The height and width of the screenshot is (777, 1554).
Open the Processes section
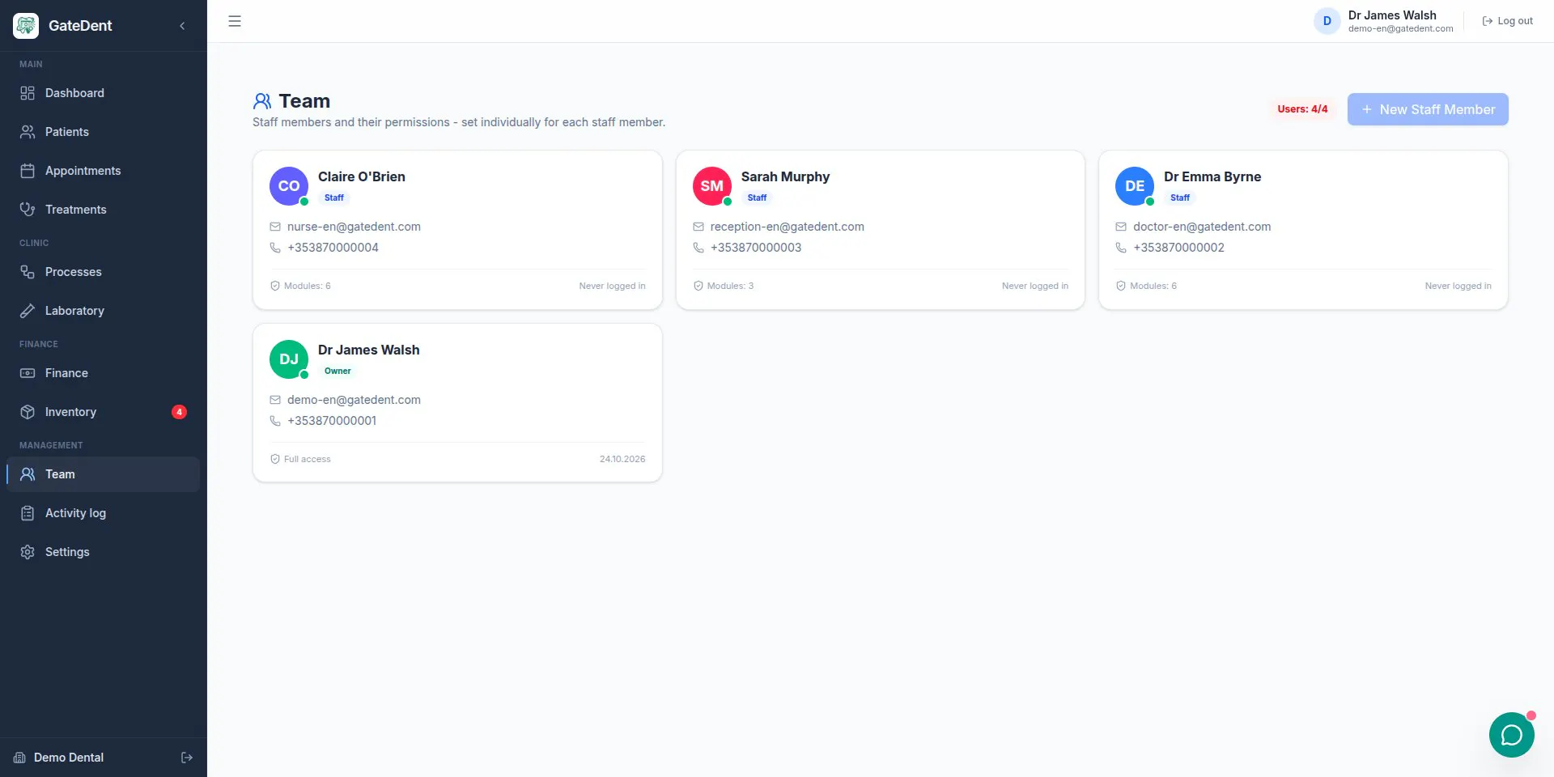[104, 272]
